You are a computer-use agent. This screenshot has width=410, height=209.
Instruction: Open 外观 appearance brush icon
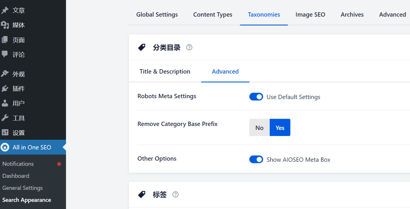click(x=5, y=74)
